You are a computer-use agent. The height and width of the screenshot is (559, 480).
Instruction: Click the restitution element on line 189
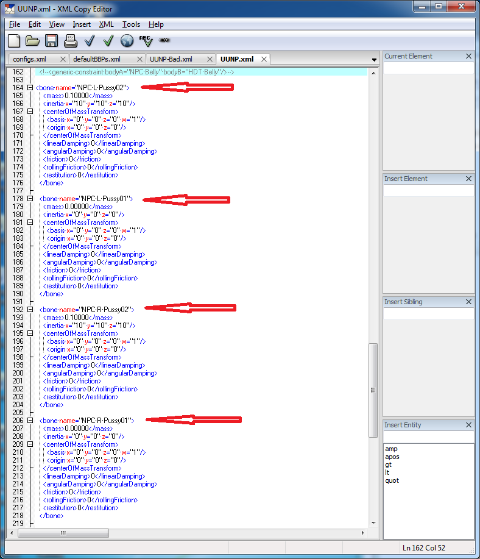pyautogui.click(x=80, y=286)
